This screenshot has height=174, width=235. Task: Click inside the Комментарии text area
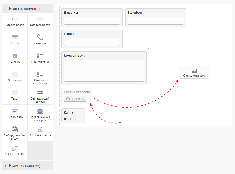(104, 70)
